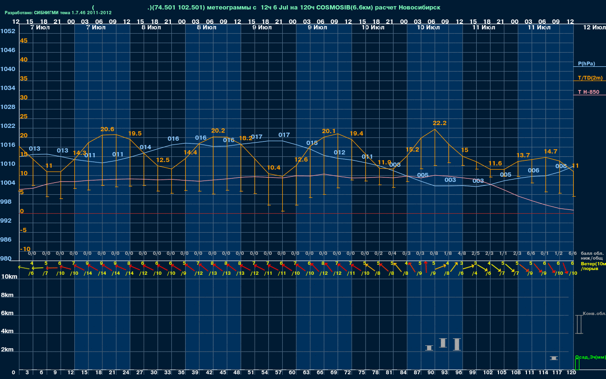
Task: Click the СИБНИГМИ developer credit line
Action: (58, 13)
